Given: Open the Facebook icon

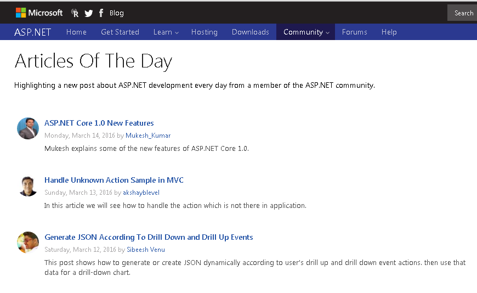Looking at the screenshot, I should [x=101, y=13].
